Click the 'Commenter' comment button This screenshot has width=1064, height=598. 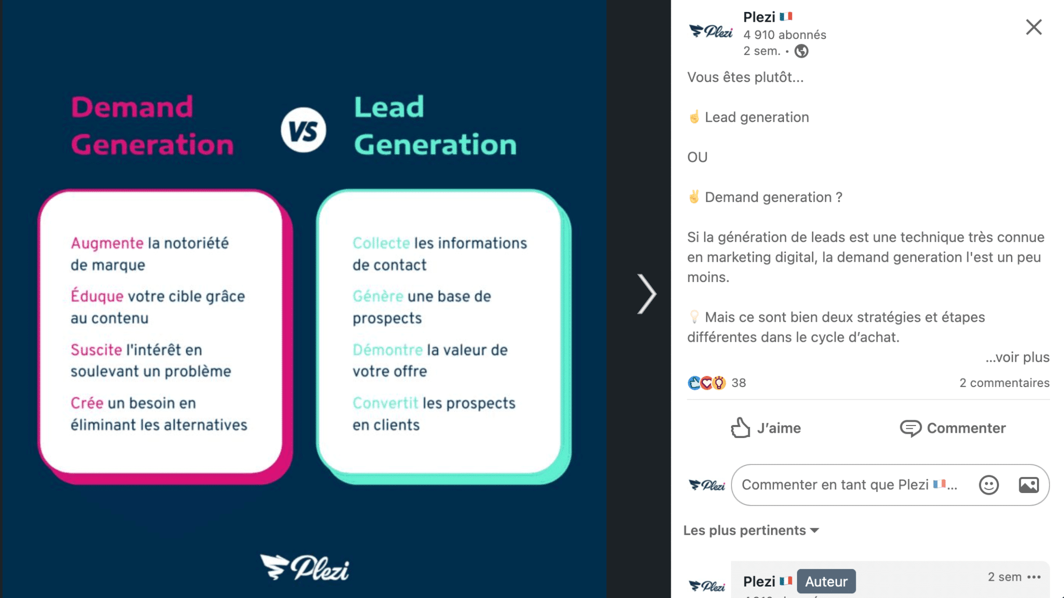tap(952, 428)
